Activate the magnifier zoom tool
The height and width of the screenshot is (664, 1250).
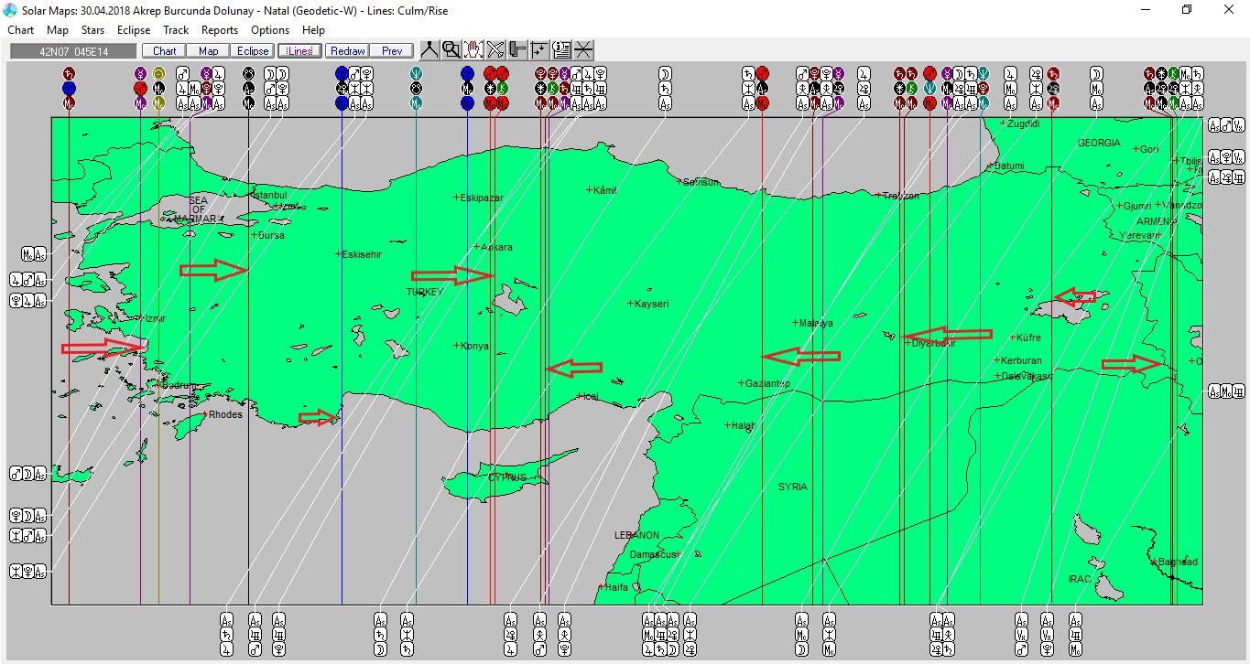click(x=451, y=50)
